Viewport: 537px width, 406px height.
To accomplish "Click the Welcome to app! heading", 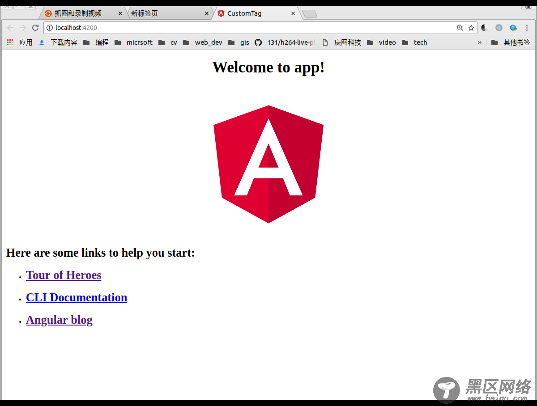I will coord(268,67).
